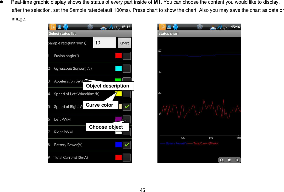Tap the battery charging icon in right phone
284x192 pixels.
227,27
